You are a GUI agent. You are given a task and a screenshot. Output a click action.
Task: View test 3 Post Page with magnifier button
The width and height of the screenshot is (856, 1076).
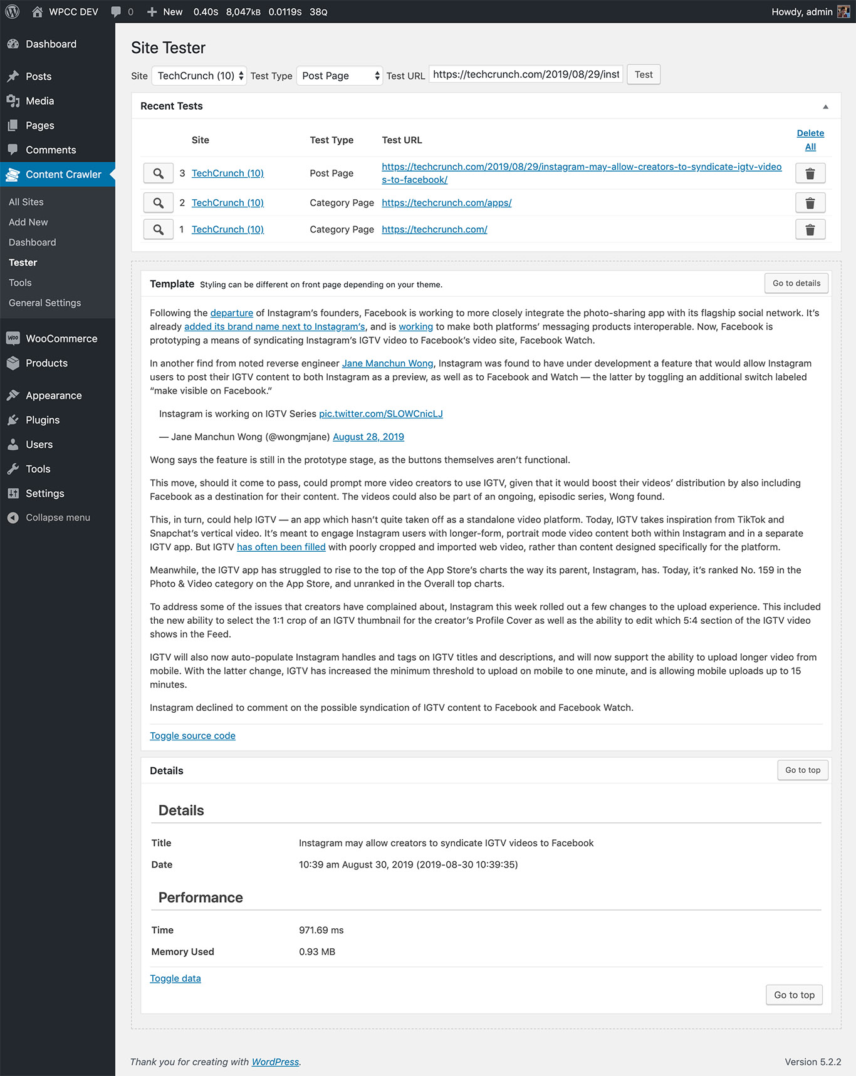[x=159, y=173]
